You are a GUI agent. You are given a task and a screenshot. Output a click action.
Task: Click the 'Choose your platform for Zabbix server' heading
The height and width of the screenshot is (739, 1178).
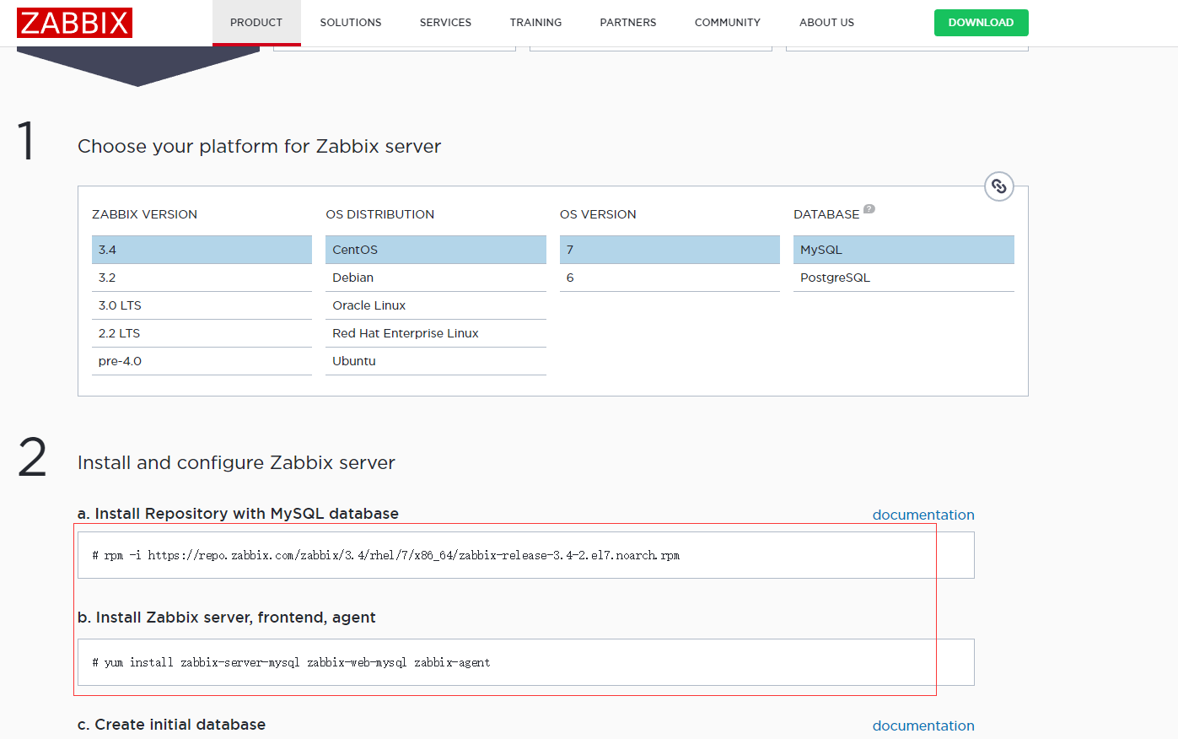(x=260, y=147)
